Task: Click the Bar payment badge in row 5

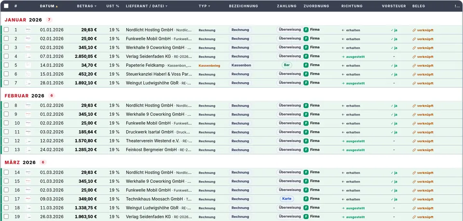Action: [286, 65]
